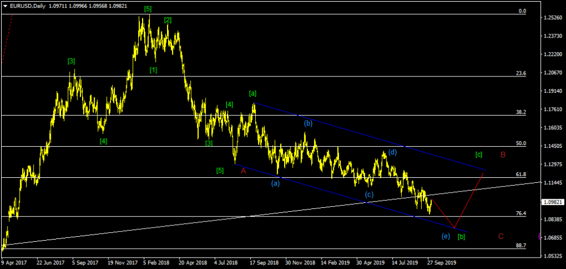Click the 76.4 Fibonacci level label

pyautogui.click(x=522, y=214)
